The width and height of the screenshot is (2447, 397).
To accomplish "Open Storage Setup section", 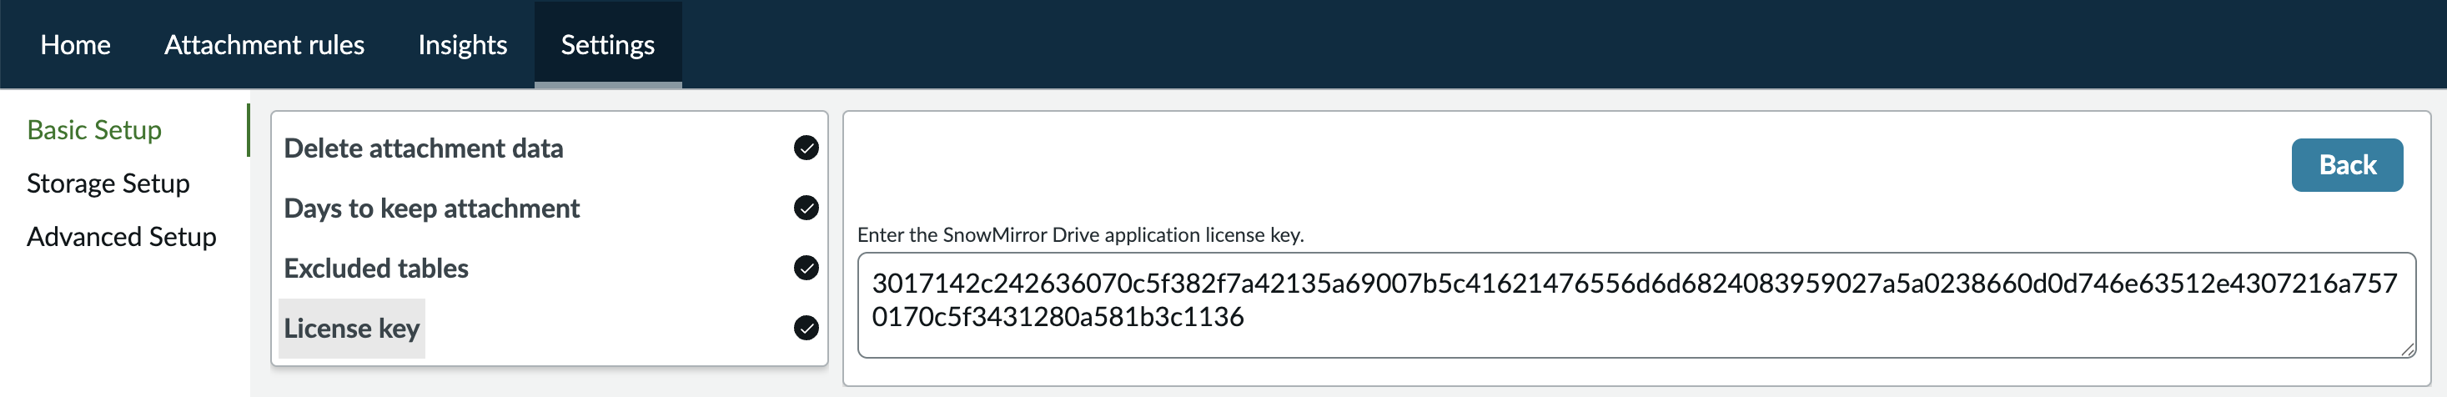I will tap(108, 183).
